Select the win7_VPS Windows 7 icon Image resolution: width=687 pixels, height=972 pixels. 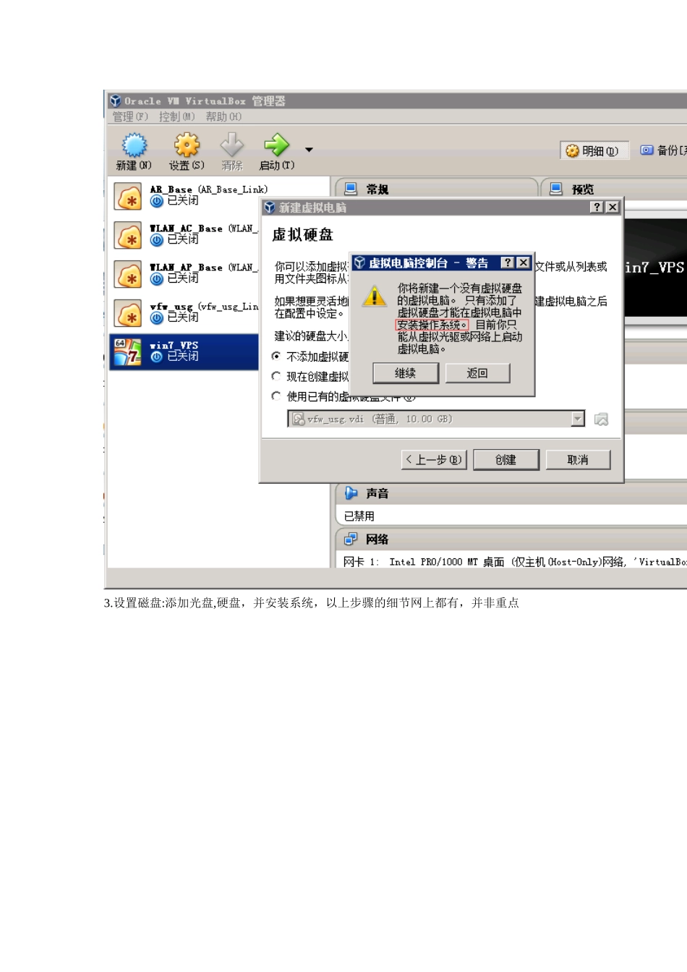[x=128, y=351]
